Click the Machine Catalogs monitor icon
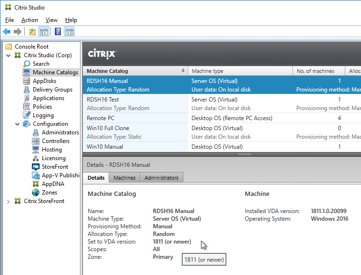 pyautogui.click(x=27, y=72)
